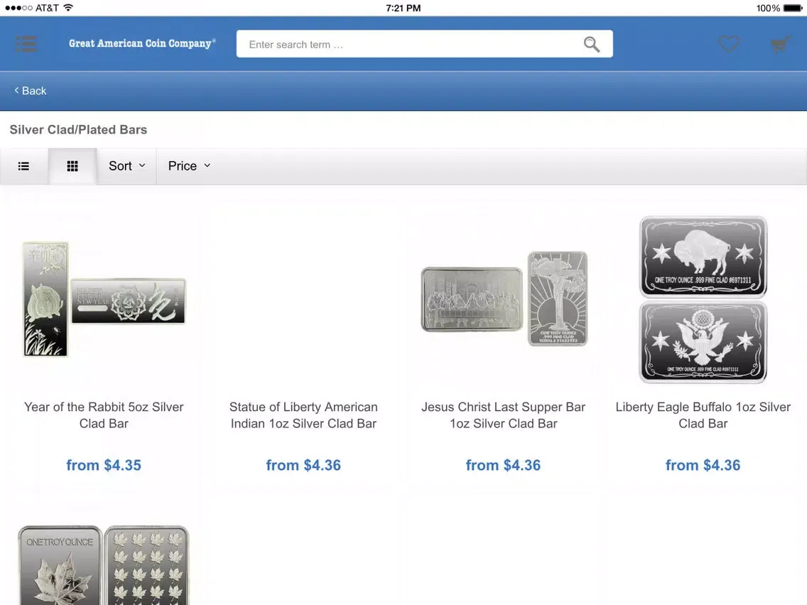
Task: Click Liberty Eagle Buffalo price from $4.36
Action: (703, 465)
